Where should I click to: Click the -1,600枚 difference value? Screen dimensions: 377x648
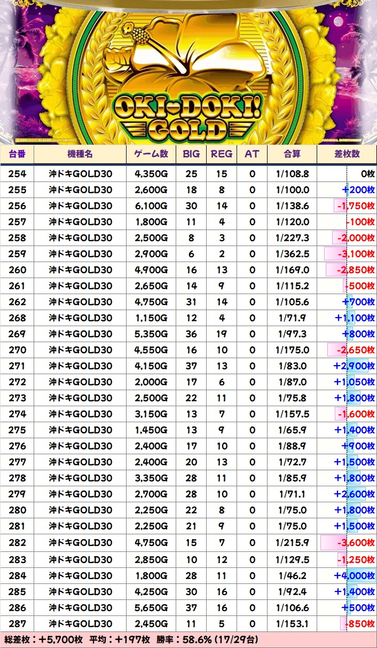pos(356,414)
